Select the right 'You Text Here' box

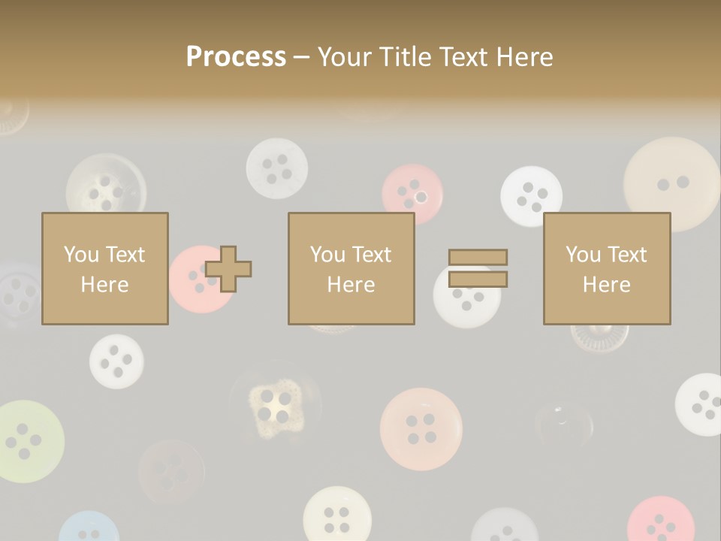[606, 268]
